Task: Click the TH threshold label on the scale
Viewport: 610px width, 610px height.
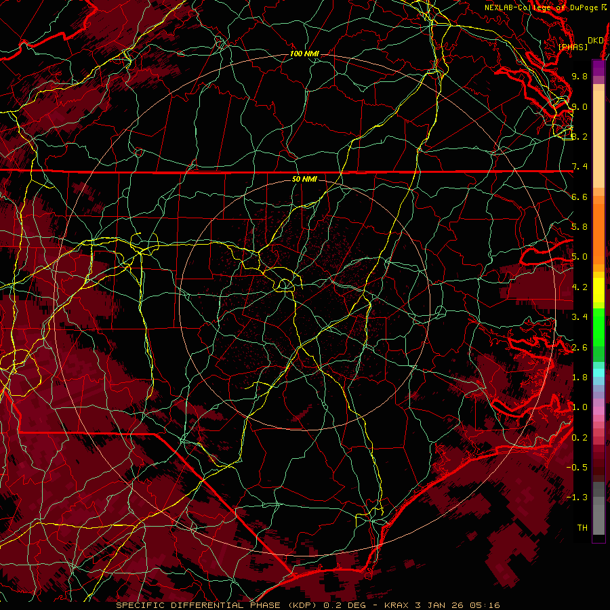Action: 582,528
